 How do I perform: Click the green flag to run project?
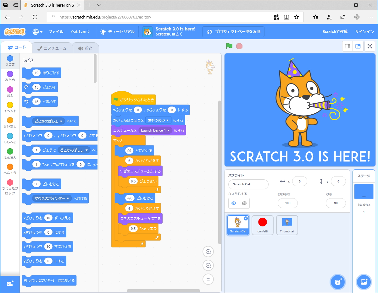click(x=229, y=46)
